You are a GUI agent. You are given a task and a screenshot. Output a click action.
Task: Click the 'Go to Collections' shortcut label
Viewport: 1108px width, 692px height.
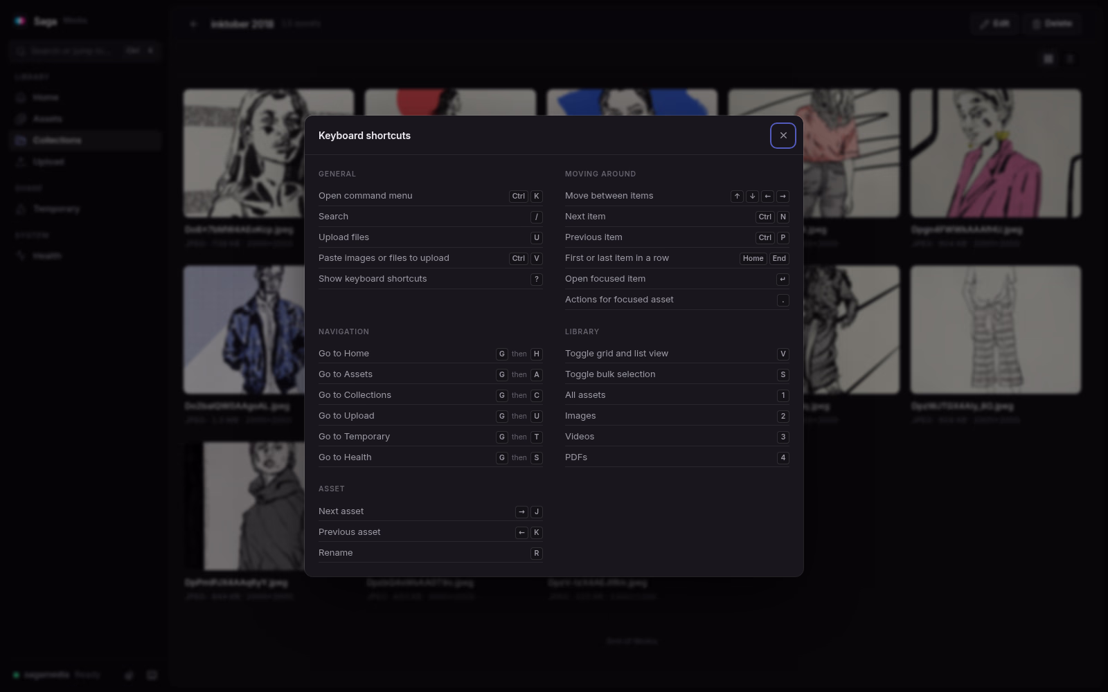(355, 395)
